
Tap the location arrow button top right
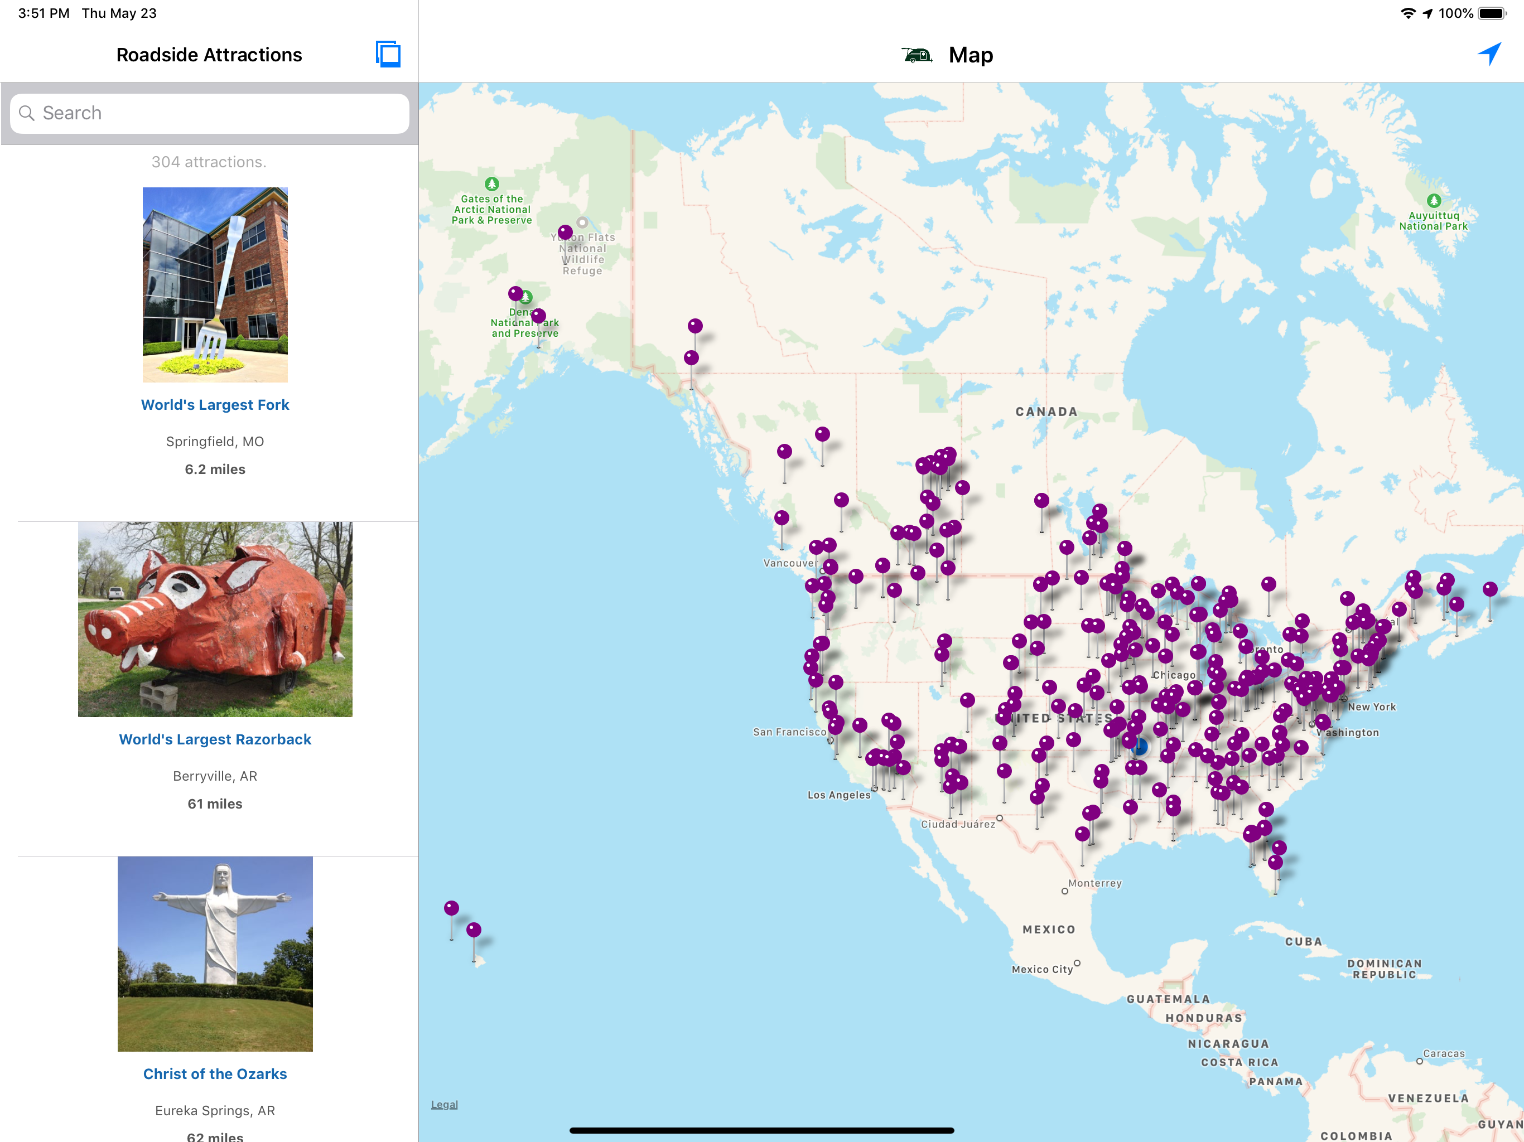(1489, 54)
